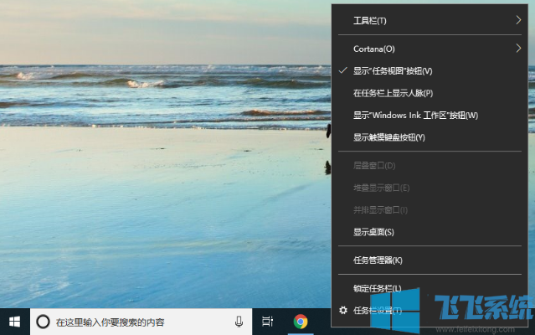
Task: Toggle 显示"Windows Ink 工作区"按钮
Action: point(404,115)
